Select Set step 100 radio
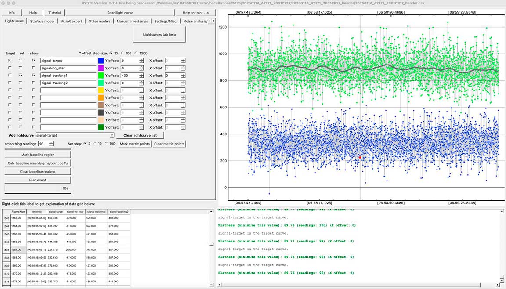The height and width of the screenshot is (289, 506). point(106,144)
